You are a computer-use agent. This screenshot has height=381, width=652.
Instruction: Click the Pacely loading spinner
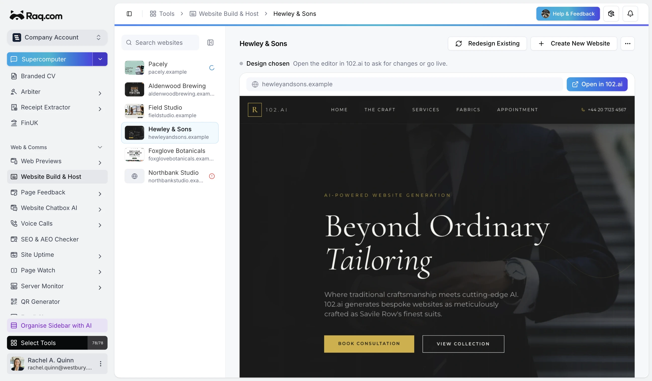click(212, 68)
